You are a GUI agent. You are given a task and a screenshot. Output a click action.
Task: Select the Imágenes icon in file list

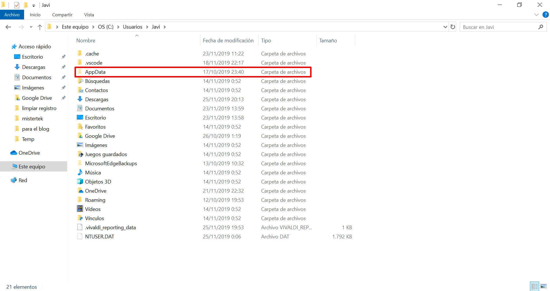click(x=80, y=145)
